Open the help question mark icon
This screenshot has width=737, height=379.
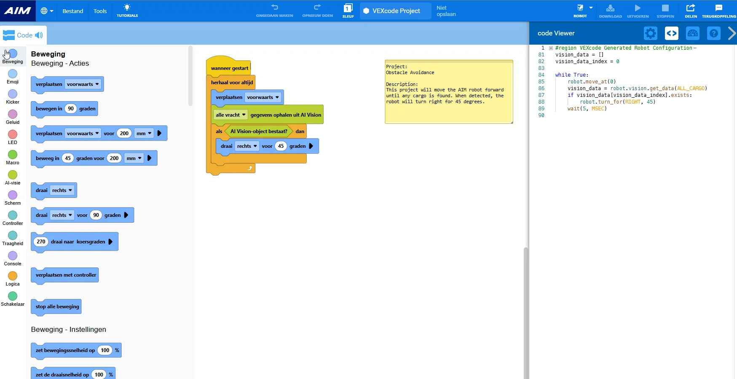click(714, 33)
